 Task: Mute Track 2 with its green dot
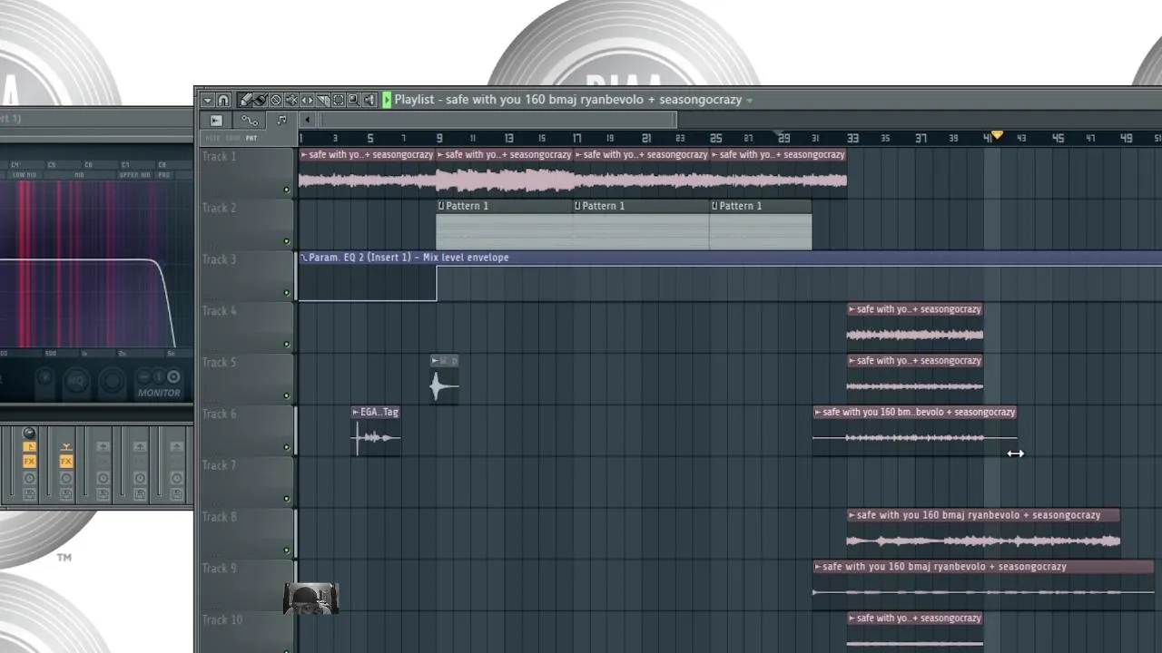pyautogui.click(x=287, y=241)
